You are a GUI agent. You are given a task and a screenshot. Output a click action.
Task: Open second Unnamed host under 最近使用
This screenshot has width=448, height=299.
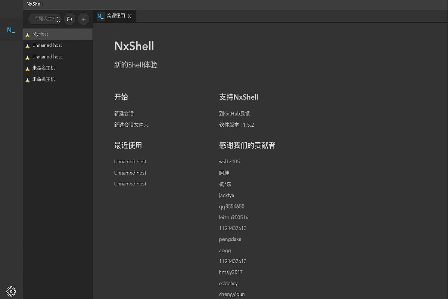pos(130,173)
